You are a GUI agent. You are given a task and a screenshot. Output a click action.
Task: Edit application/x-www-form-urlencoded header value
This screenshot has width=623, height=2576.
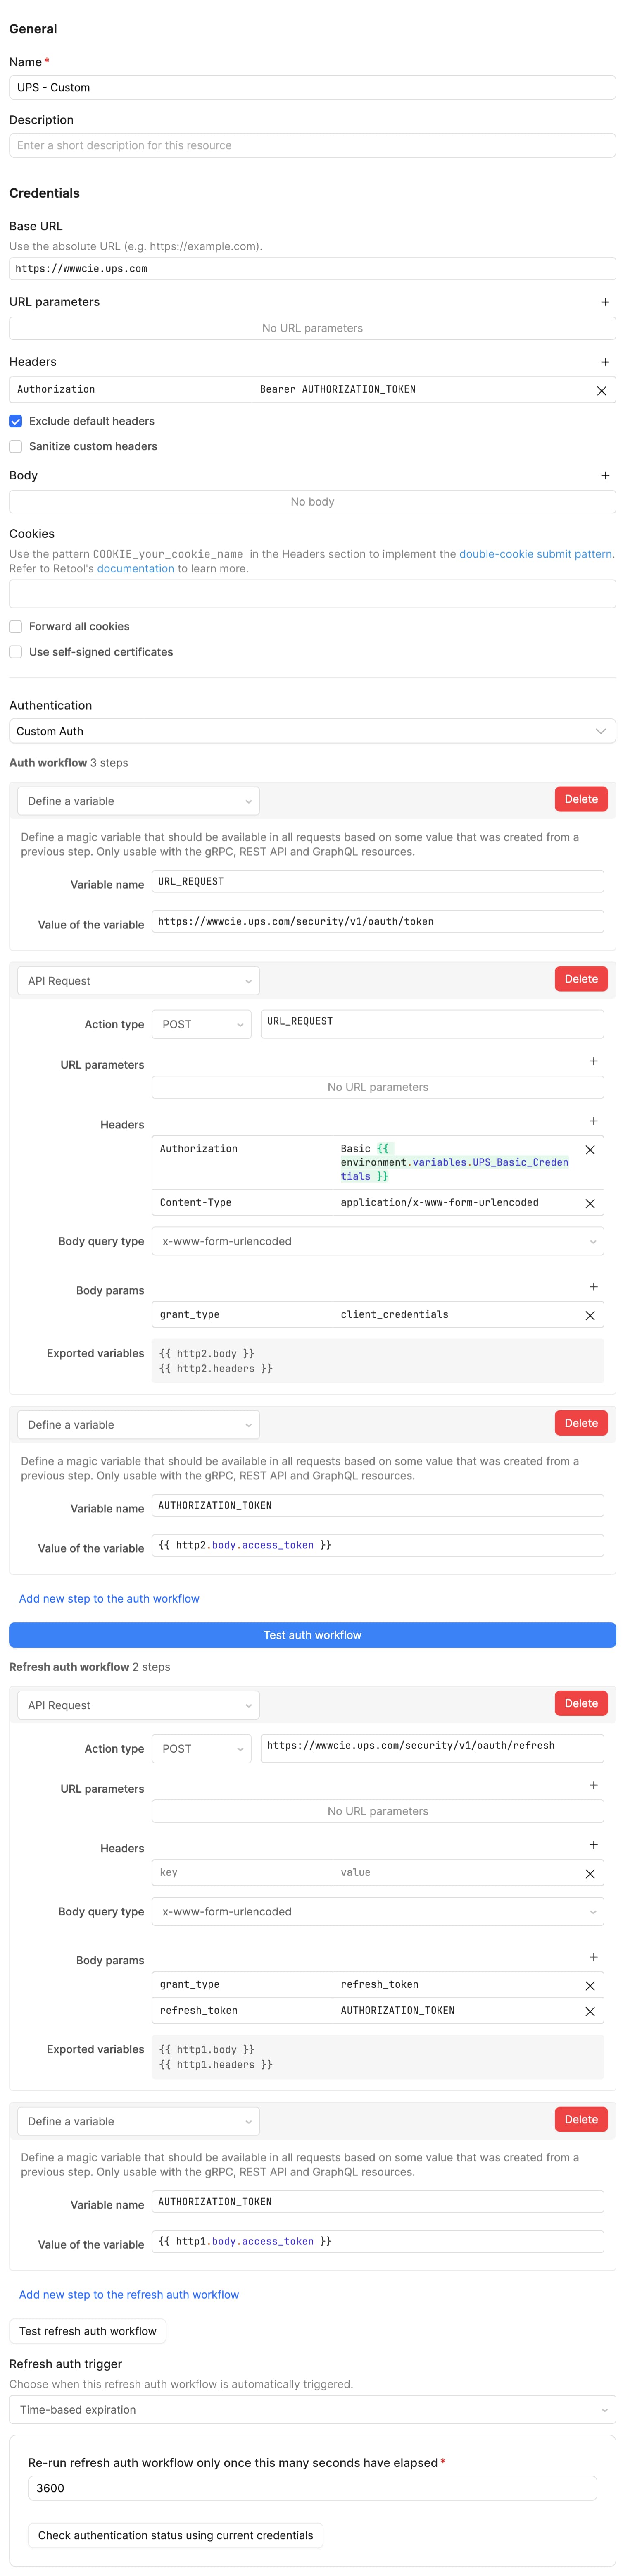[x=455, y=1203]
